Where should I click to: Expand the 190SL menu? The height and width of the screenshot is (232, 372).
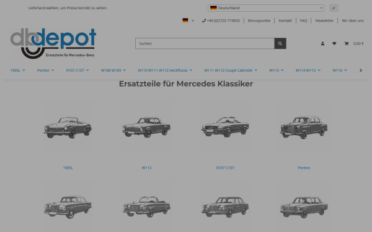pos(17,71)
